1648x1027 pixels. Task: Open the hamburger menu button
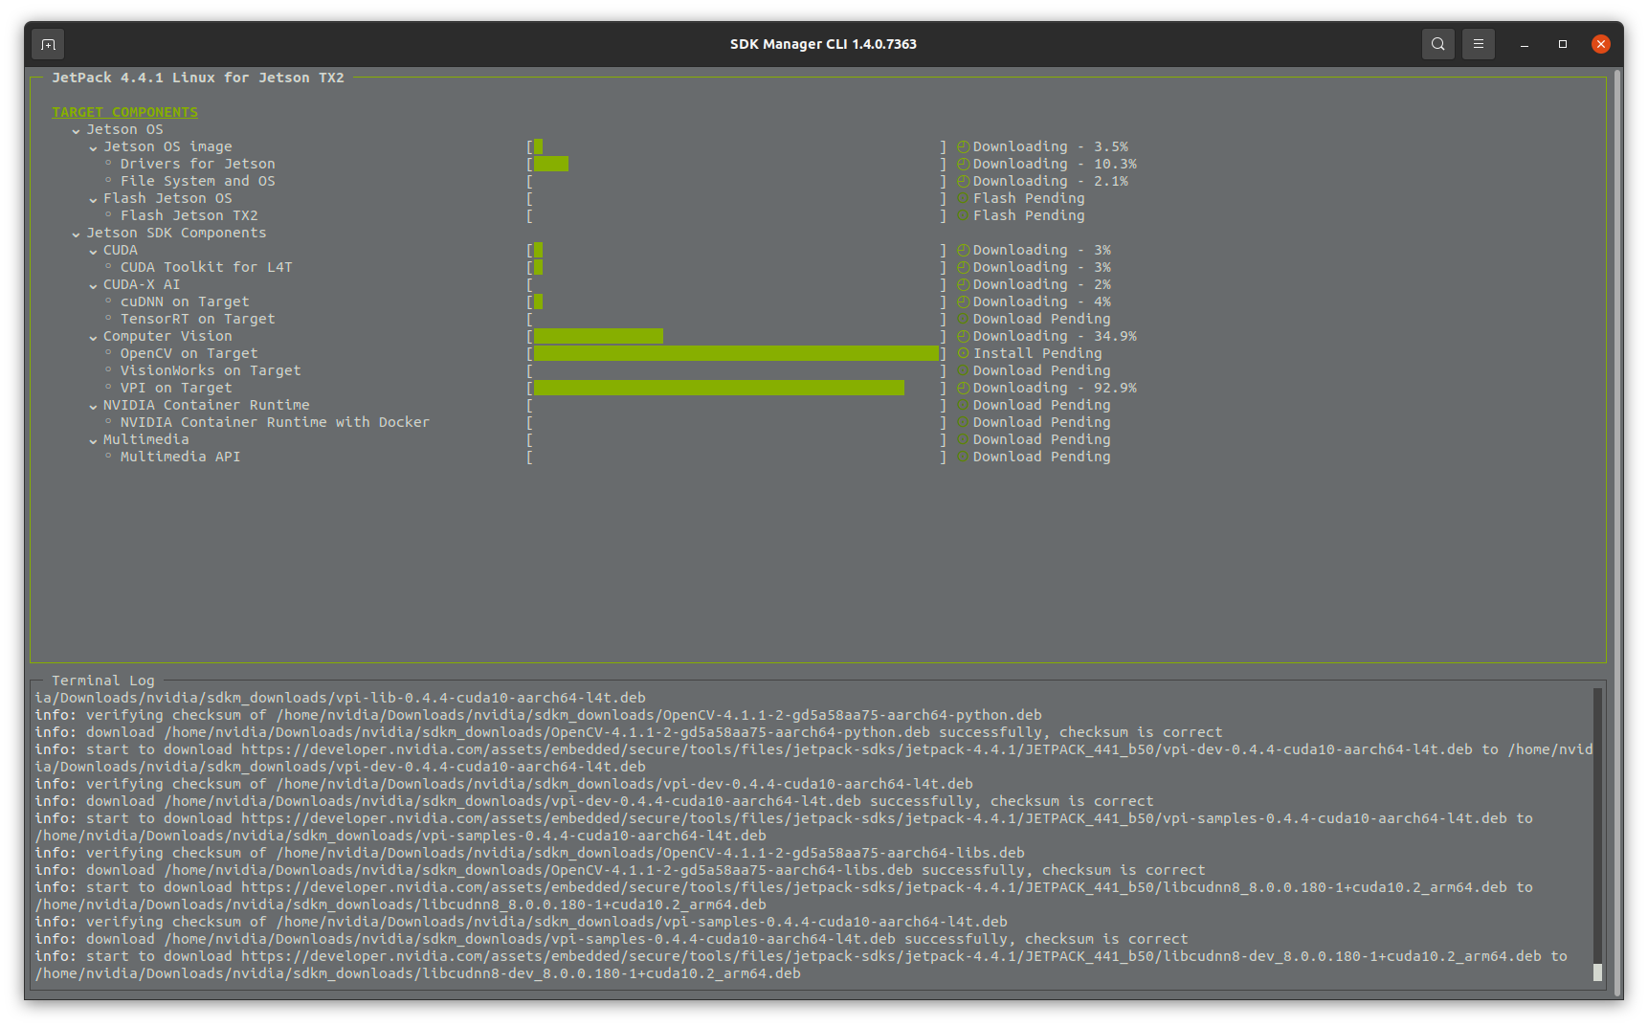pyautogui.click(x=1478, y=44)
